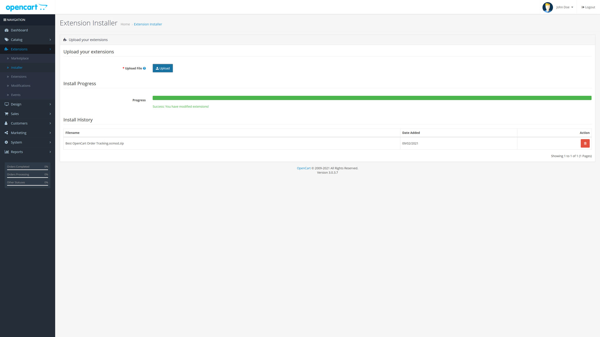Click the Home breadcrumb link
The height and width of the screenshot is (337, 600).
[x=125, y=24]
